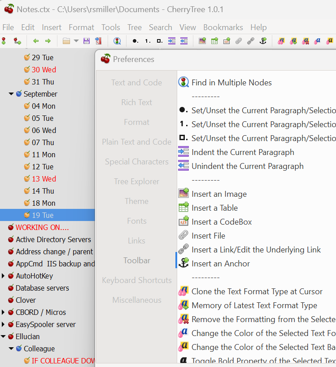Click the Insert Image toolbar icon

tap(202, 41)
